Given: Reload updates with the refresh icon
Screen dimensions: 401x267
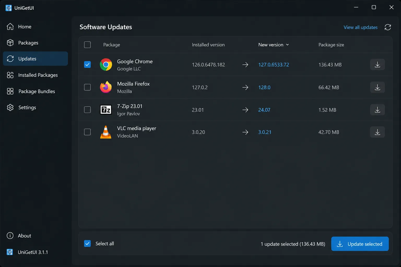Looking at the screenshot, I should 388,27.
